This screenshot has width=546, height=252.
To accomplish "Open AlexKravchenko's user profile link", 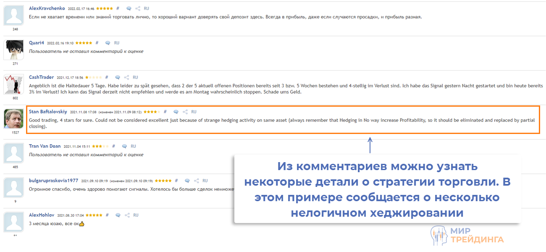I will tap(47, 8).
